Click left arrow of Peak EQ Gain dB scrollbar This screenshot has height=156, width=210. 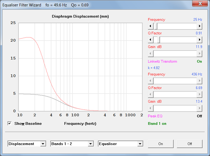pos(151,108)
